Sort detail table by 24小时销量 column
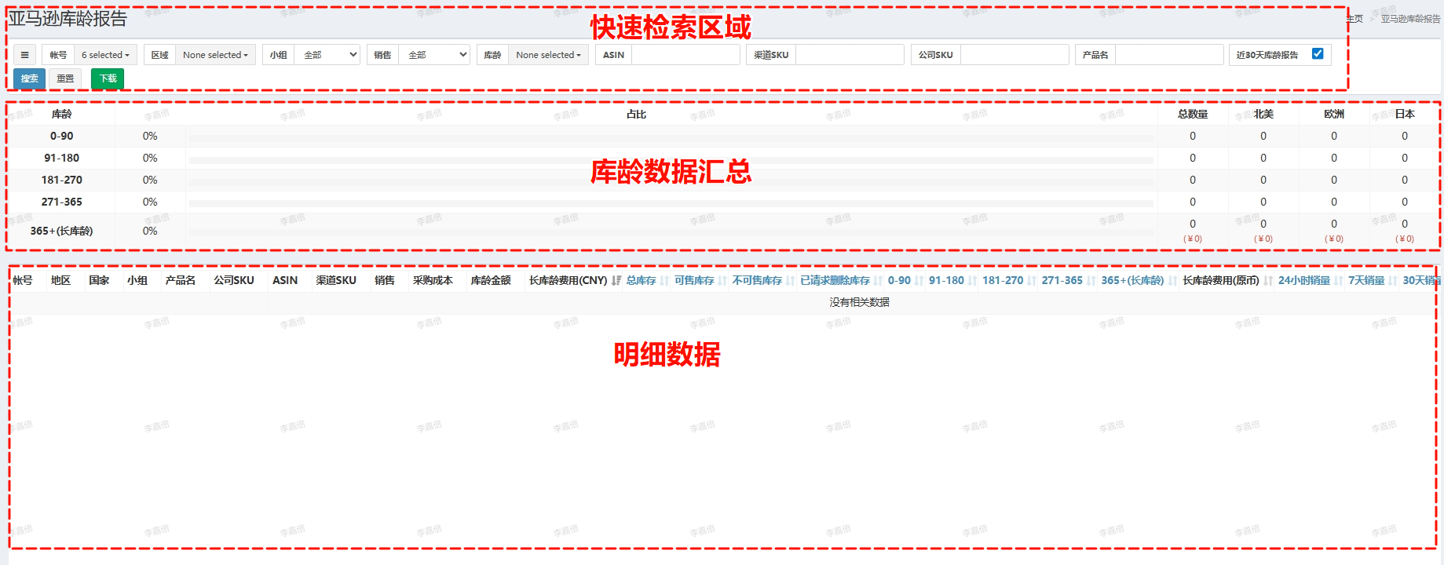1444x565 pixels. (1304, 280)
